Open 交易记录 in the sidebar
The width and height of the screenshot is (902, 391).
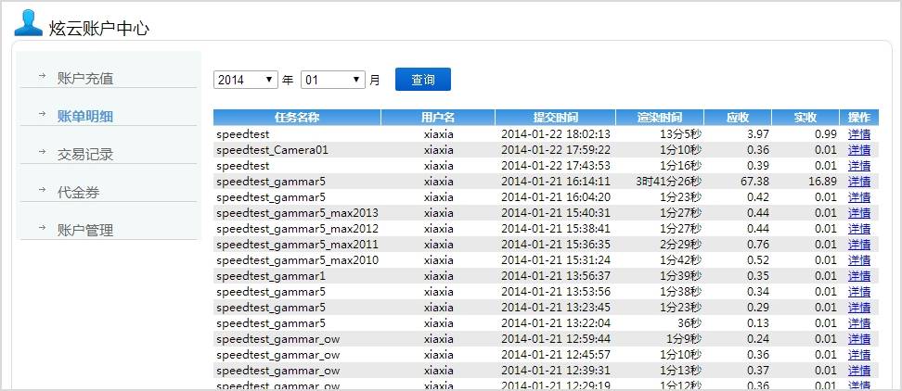pos(85,155)
